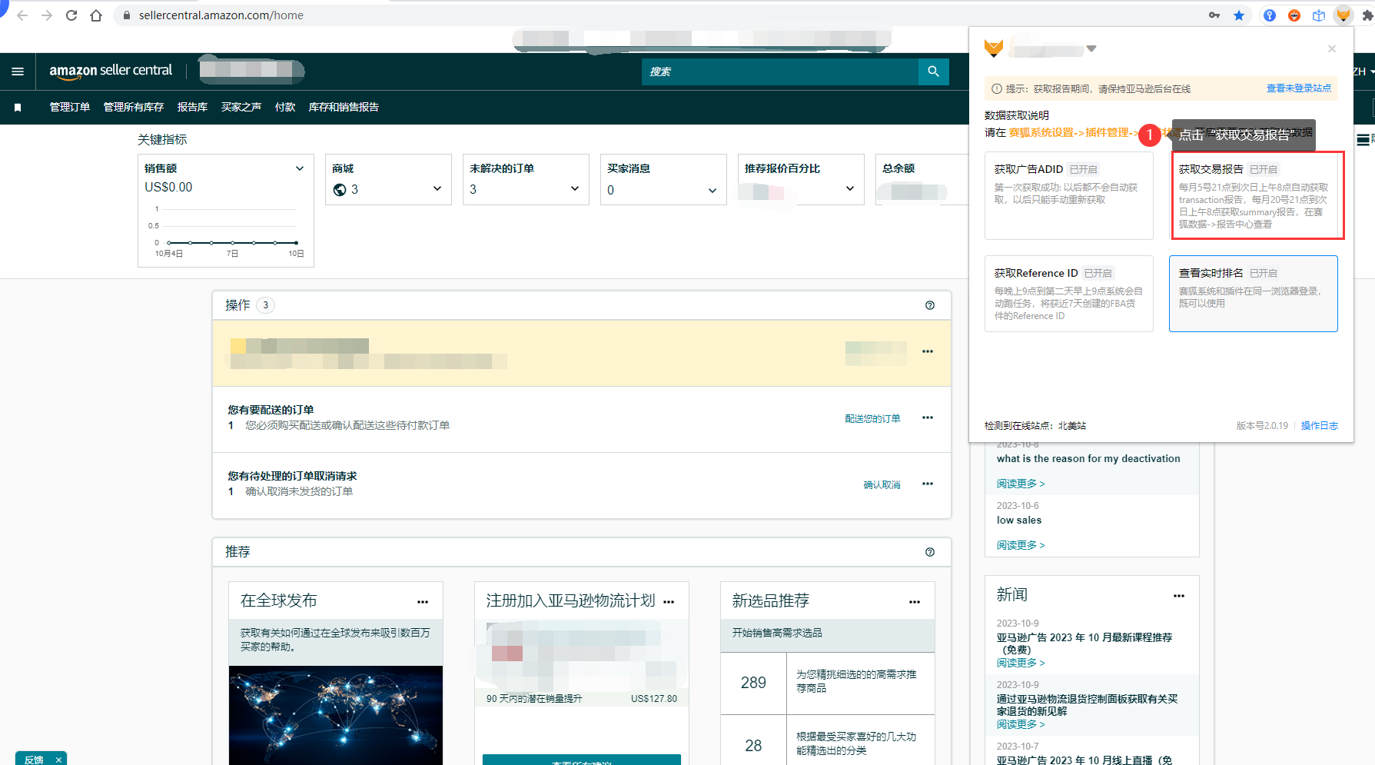Click the fox extension icon in browser toolbar

1343,15
